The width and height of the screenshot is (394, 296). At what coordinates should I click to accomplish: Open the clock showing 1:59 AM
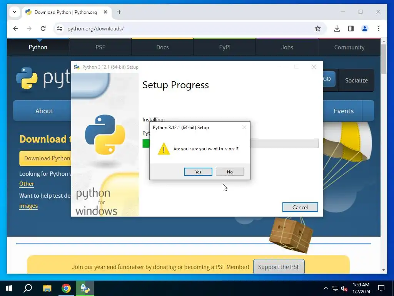click(361, 288)
